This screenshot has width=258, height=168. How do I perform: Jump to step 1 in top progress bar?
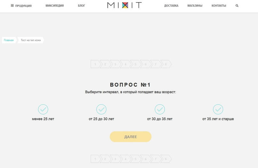95,64
